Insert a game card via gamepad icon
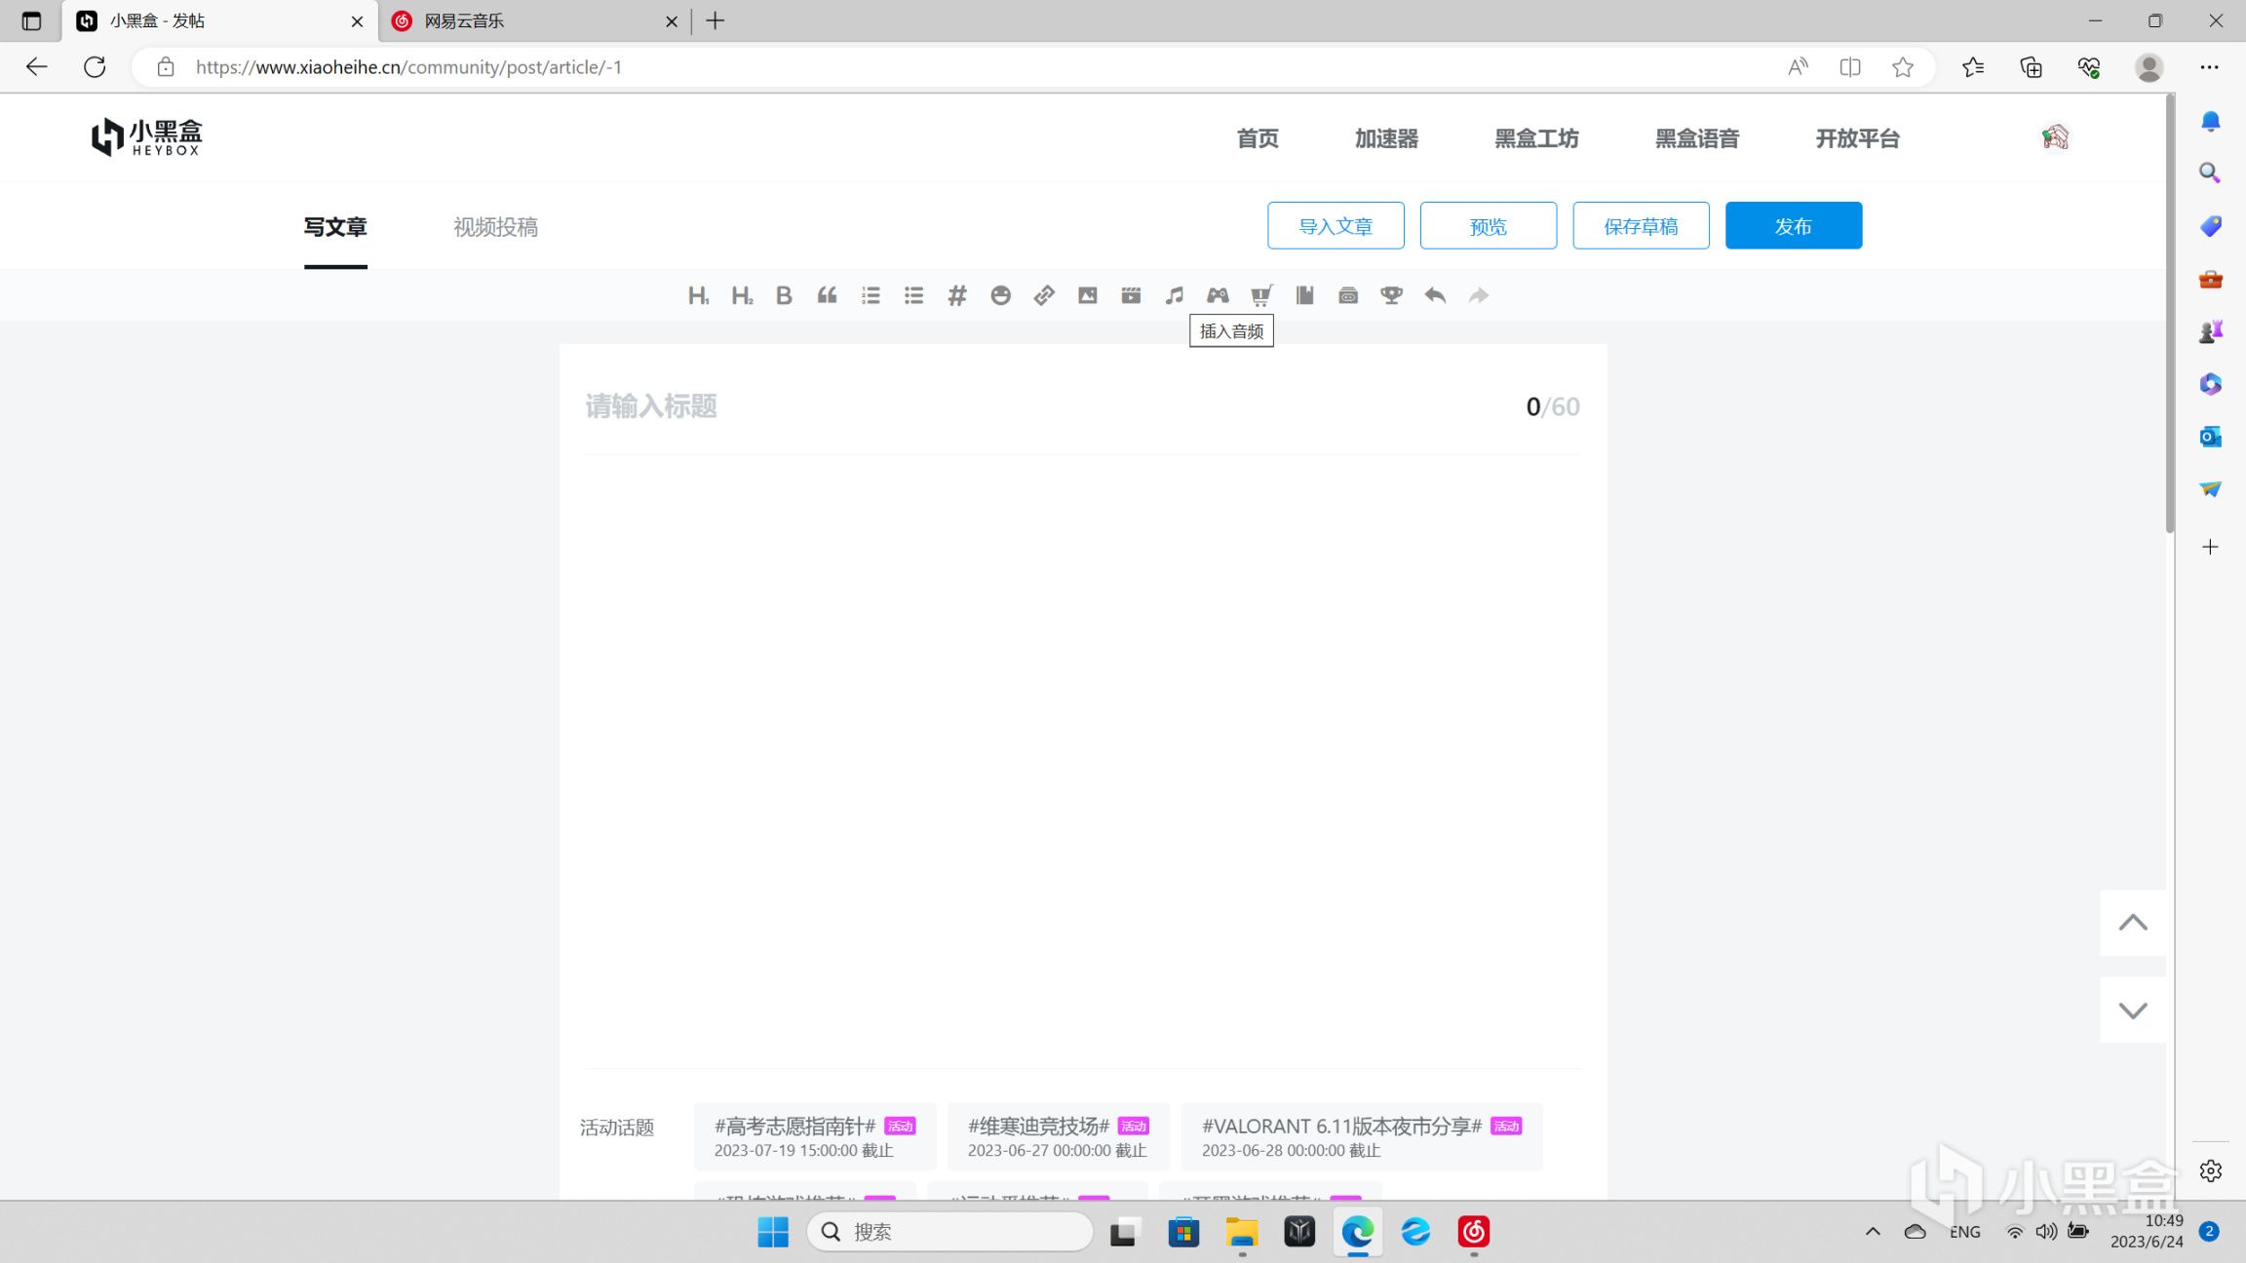This screenshot has width=2246, height=1263. (1218, 295)
